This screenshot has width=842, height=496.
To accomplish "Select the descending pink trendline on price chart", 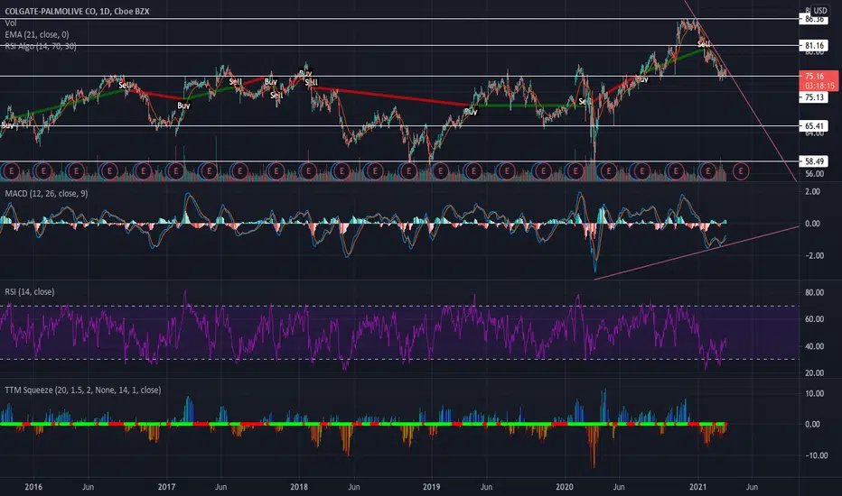I will (x=741, y=91).
